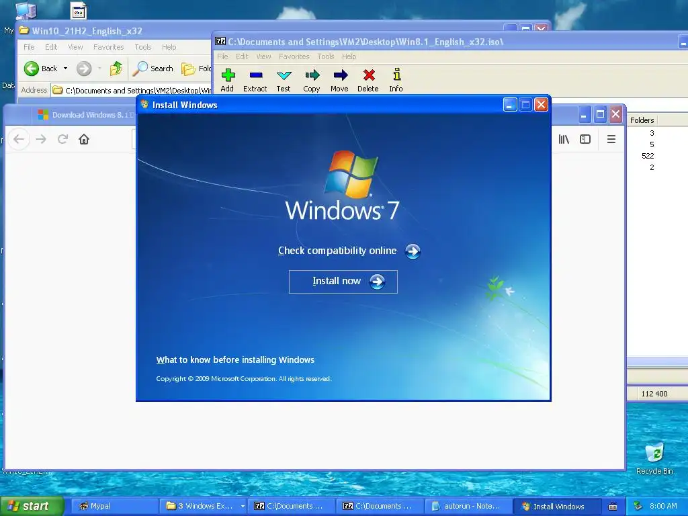Open Favorites menu in Win10 Explorer window
The height and width of the screenshot is (516, 688).
click(108, 47)
